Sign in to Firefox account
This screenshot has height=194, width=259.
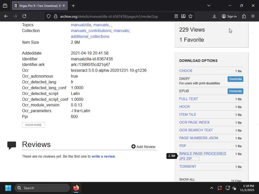point(229,16)
